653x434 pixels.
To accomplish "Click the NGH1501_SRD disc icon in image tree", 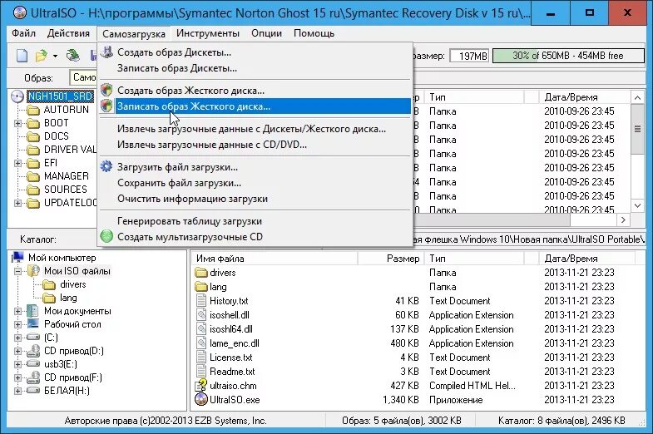I will click(17, 96).
